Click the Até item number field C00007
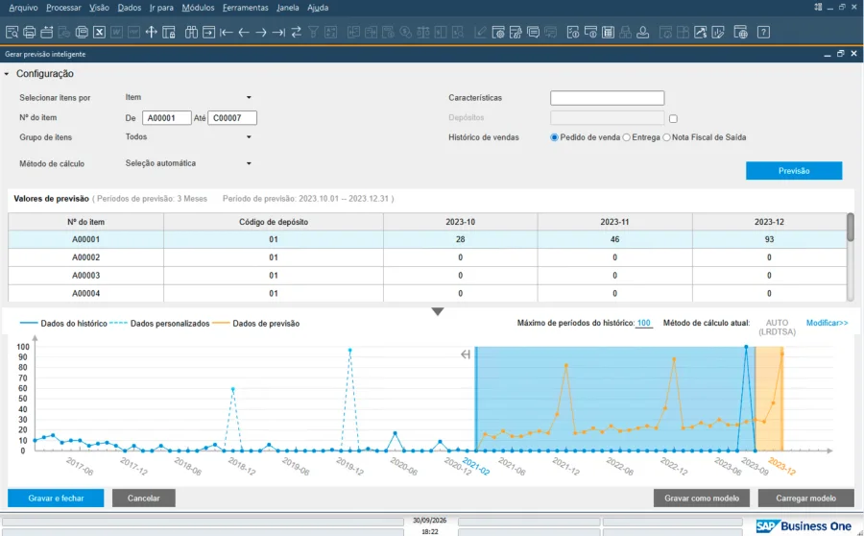Viewport: 864px width, 536px height. point(232,118)
